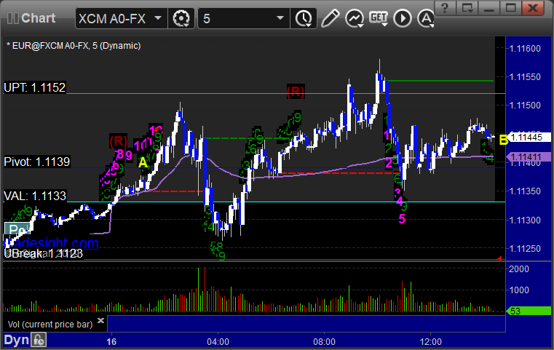Open the tradesight.com link
This screenshot has width=554, height=350.
(50, 243)
